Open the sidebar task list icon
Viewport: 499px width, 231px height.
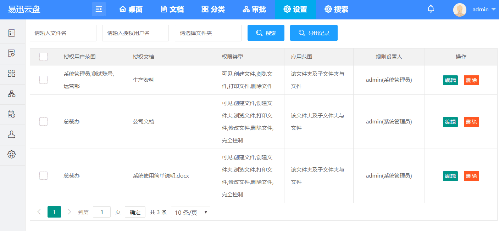[x=12, y=33]
